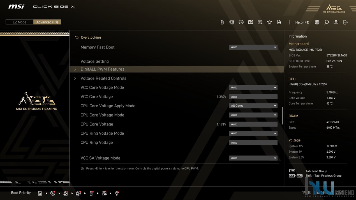The height and width of the screenshot is (200, 356).
Task: Expand DigitALL PWM Features submenu
Action: coord(177,69)
